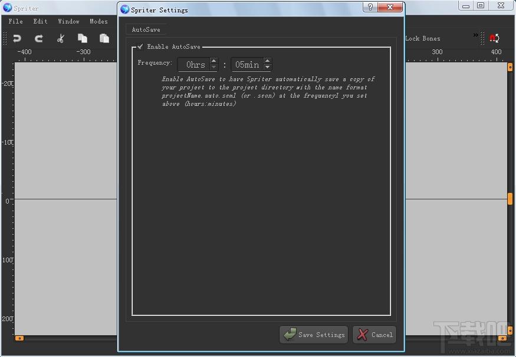Minimize the Spriter main window

466,6
